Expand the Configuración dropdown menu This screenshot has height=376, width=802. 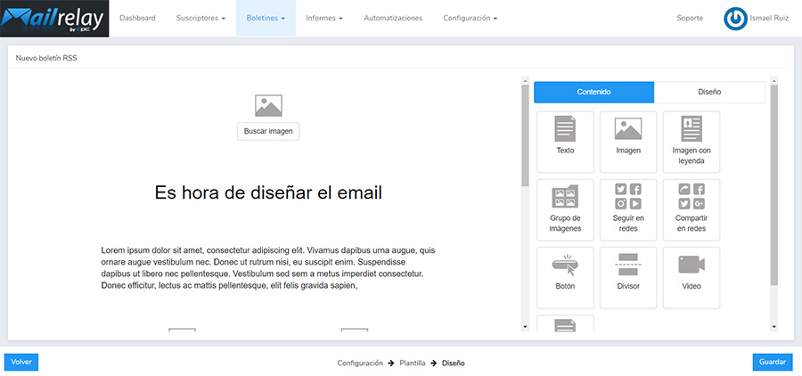click(470, 18)
